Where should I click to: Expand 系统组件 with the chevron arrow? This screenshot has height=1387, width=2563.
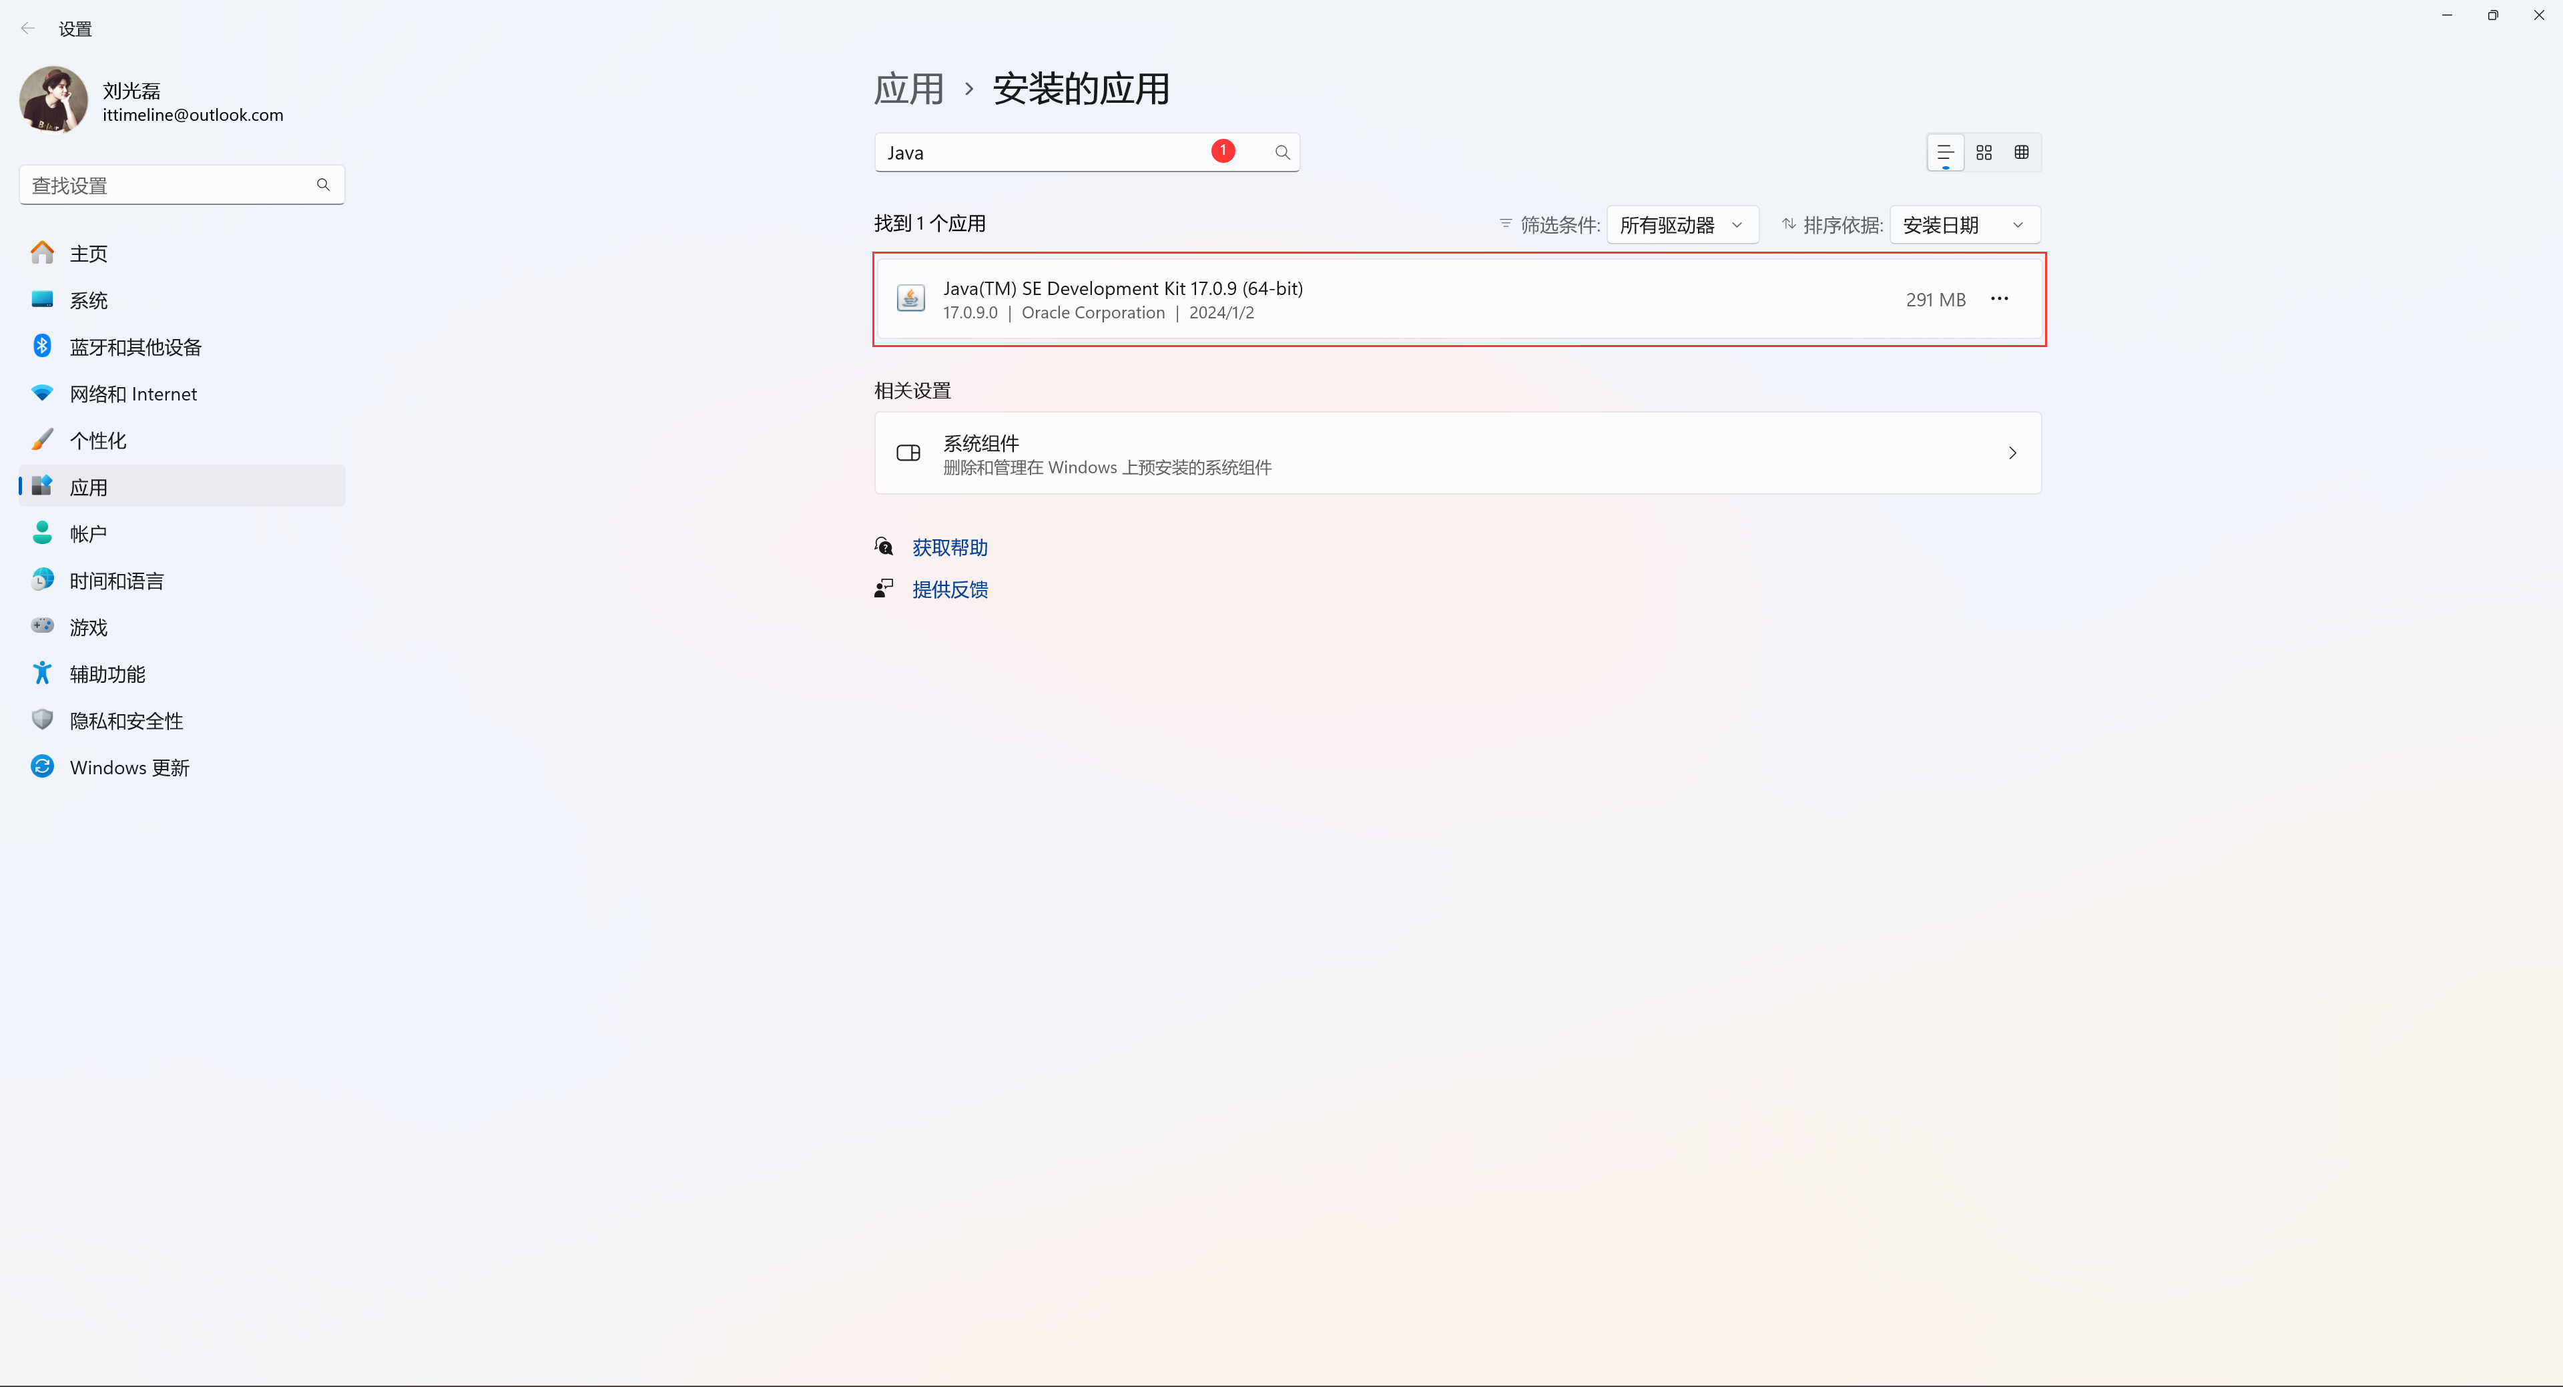2013,454
